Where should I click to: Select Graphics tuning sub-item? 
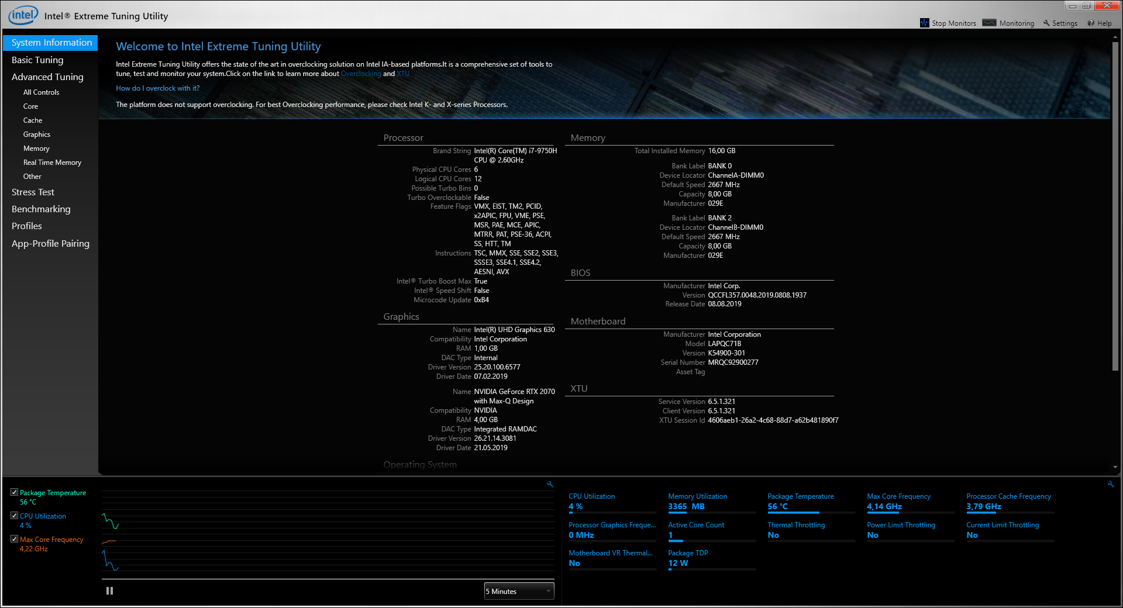click(37, 134)
